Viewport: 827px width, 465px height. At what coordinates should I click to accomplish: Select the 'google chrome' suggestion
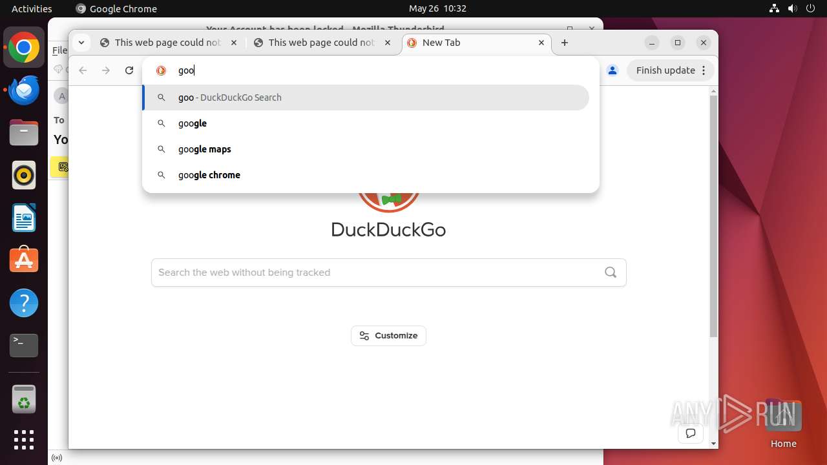[x=366, y=175]
